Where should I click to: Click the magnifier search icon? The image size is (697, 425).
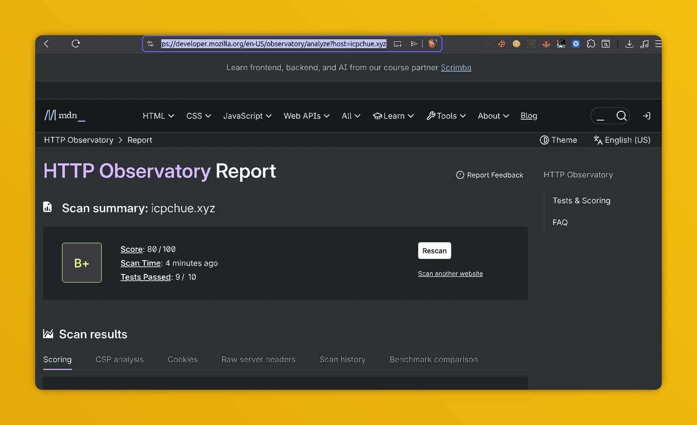[621, 116]
